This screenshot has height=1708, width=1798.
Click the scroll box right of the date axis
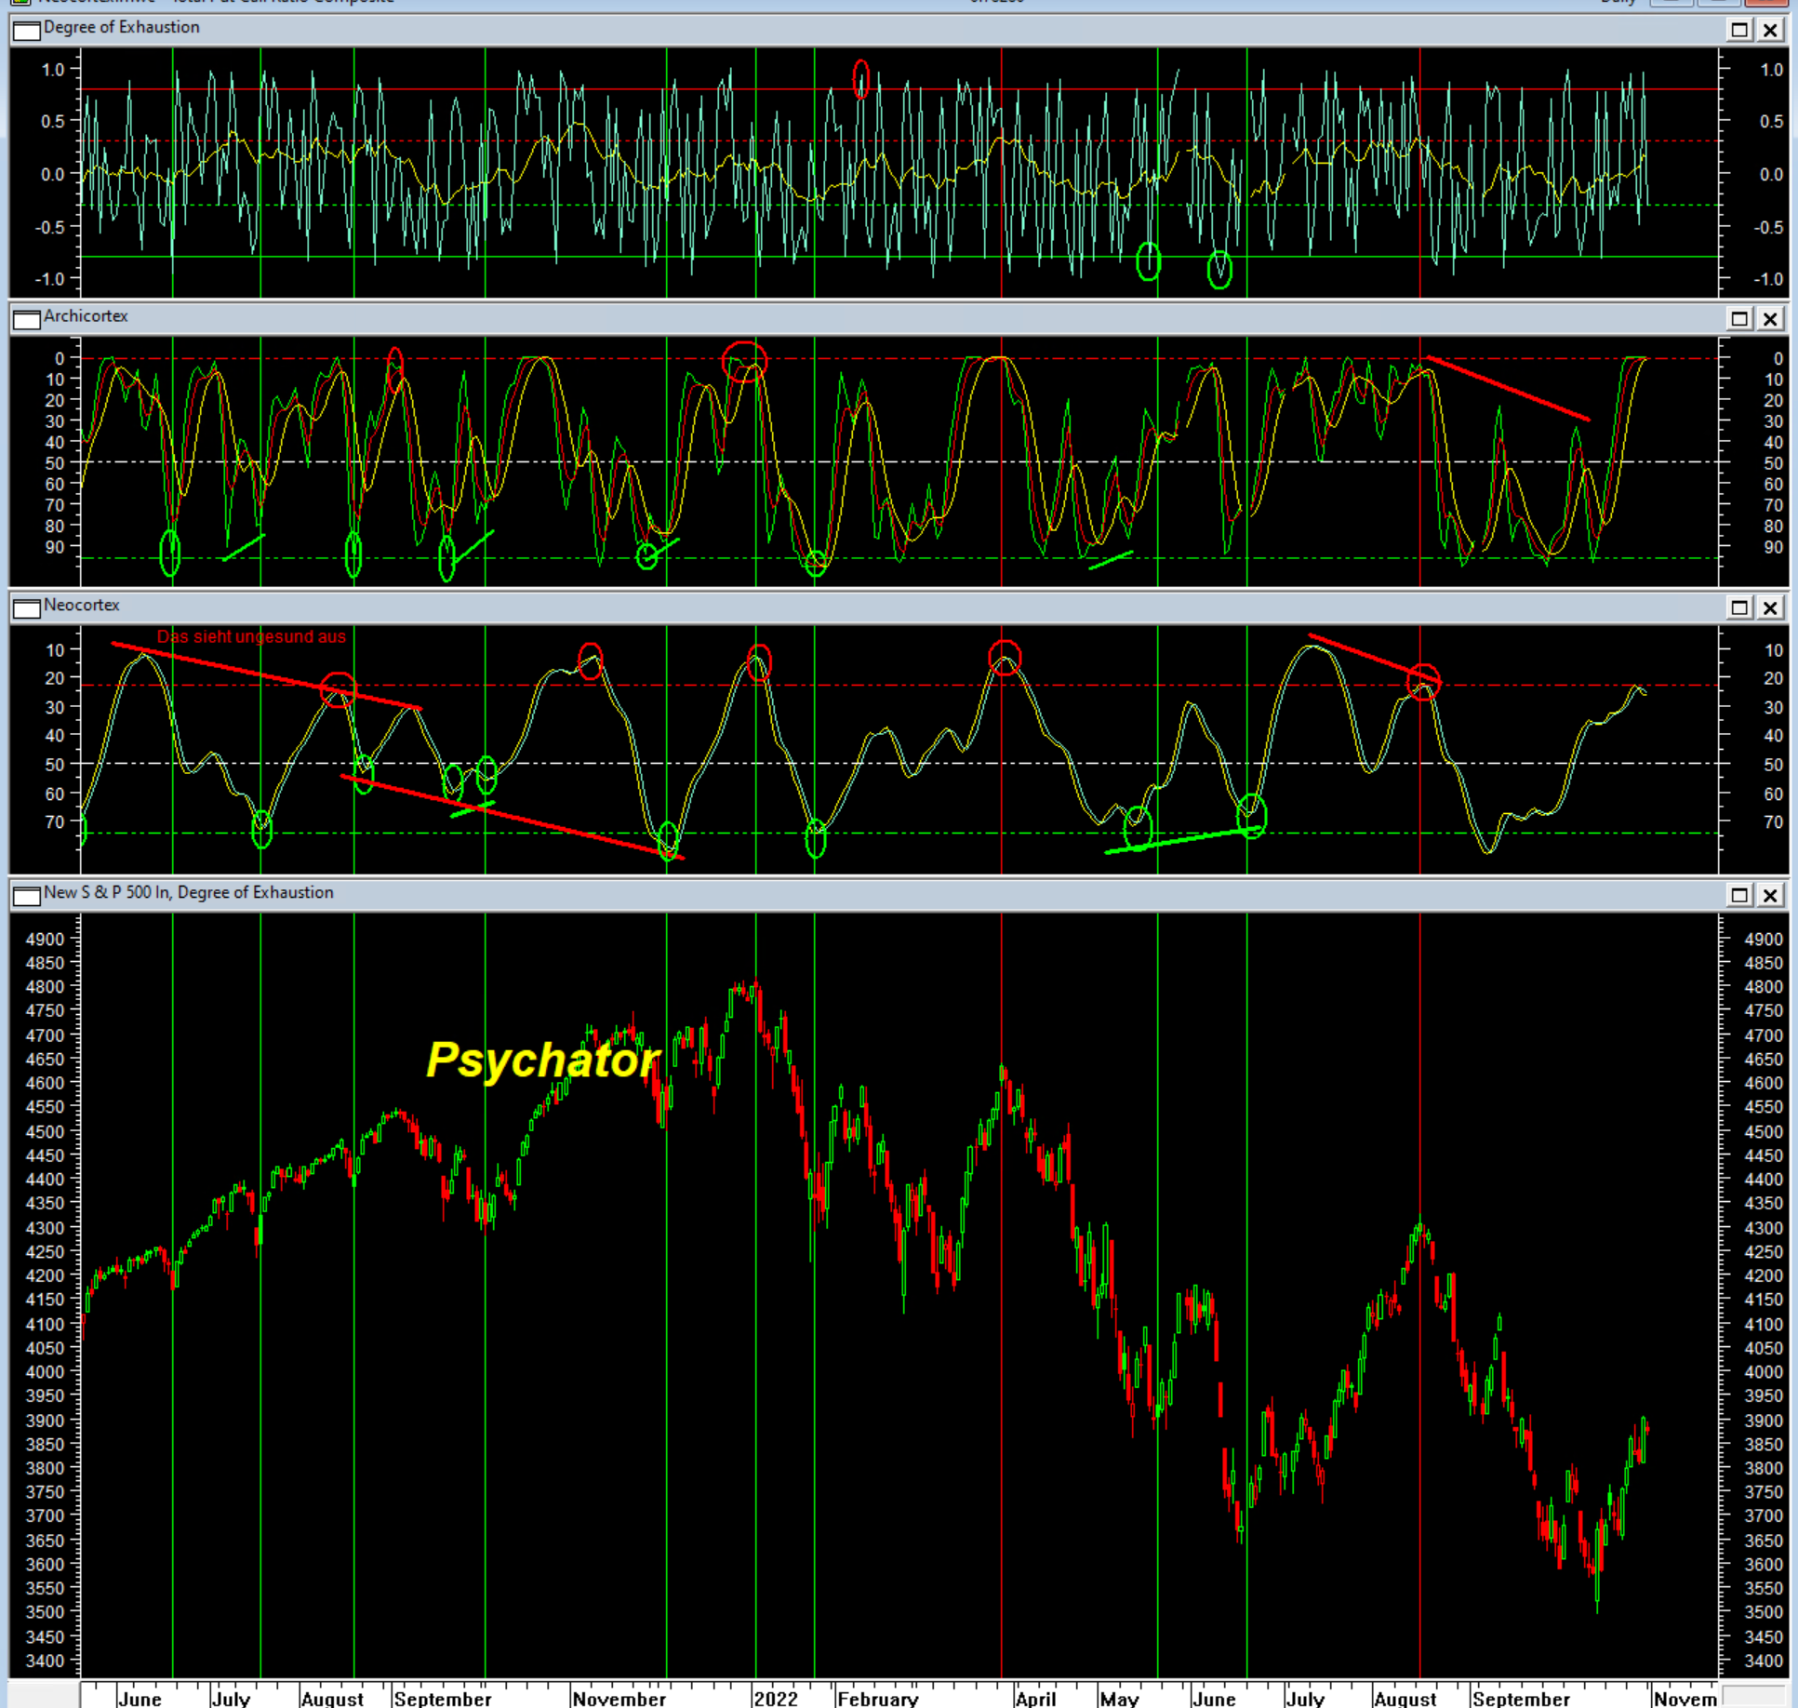(x=1753, y=1696)
